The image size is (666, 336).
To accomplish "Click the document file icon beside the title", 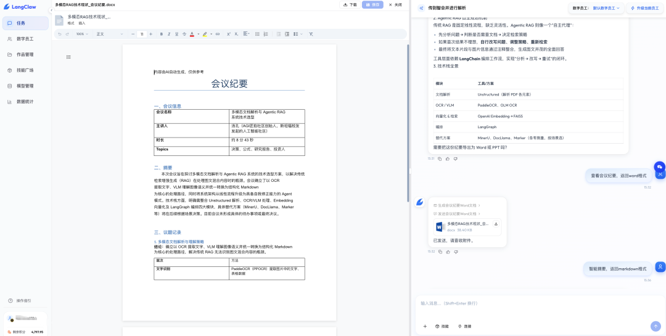I will tap(59, 20).
